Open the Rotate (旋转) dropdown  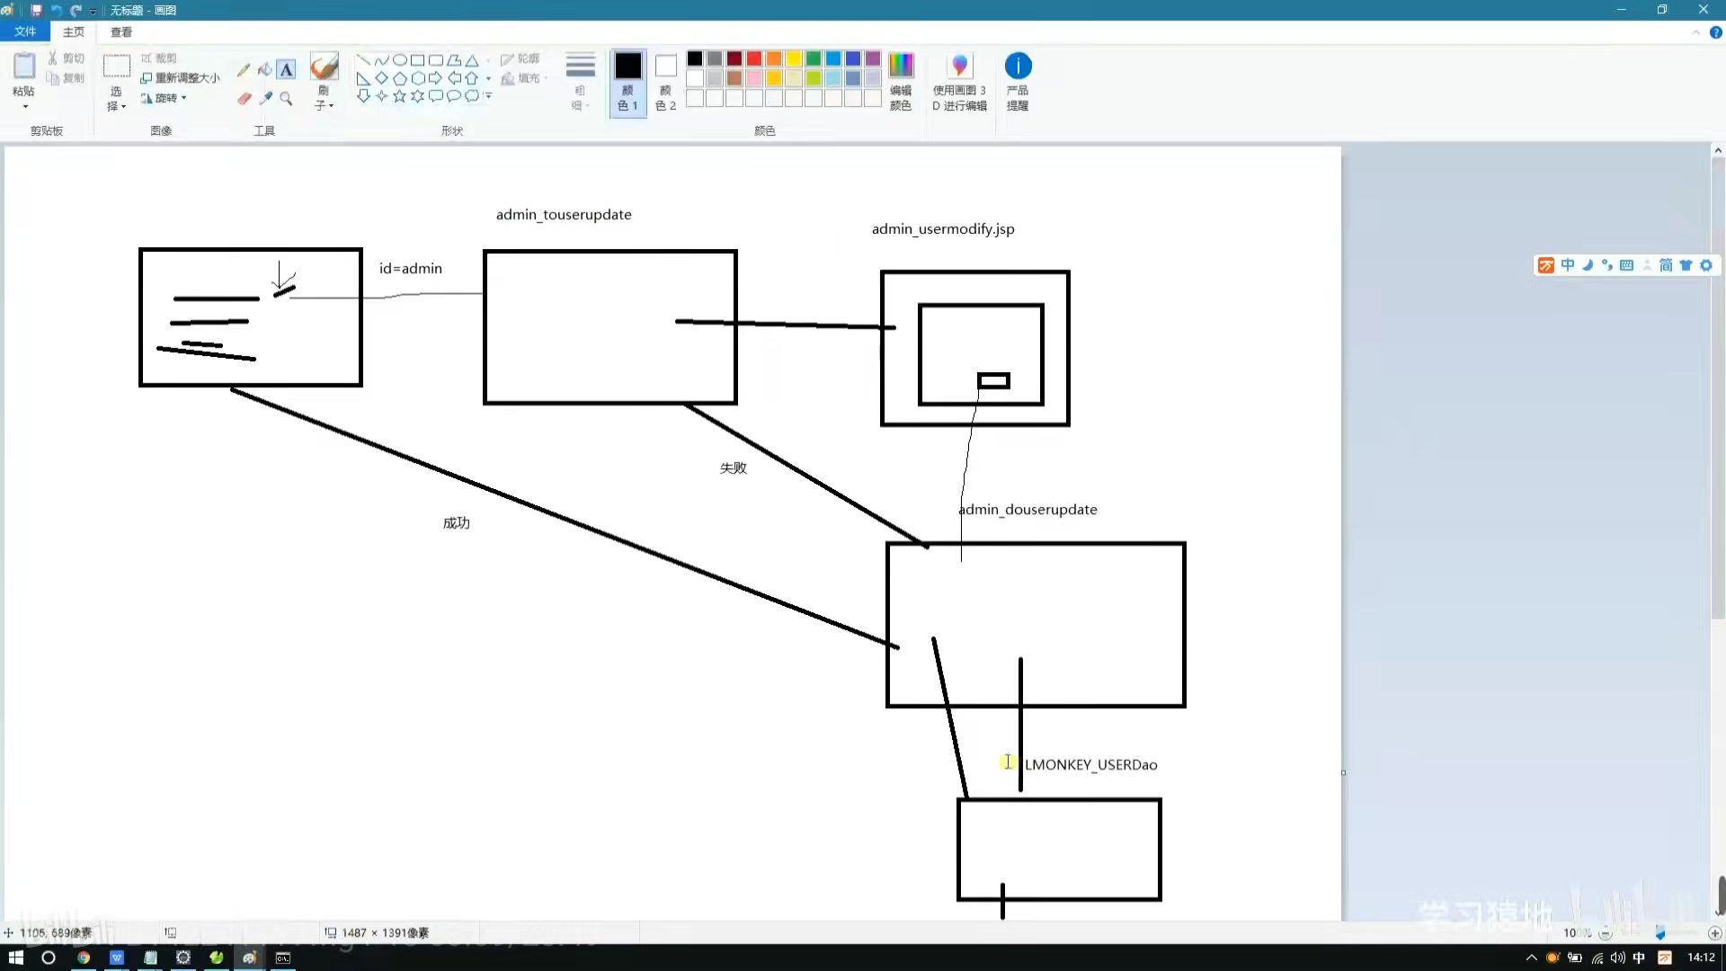pos(165,98)
